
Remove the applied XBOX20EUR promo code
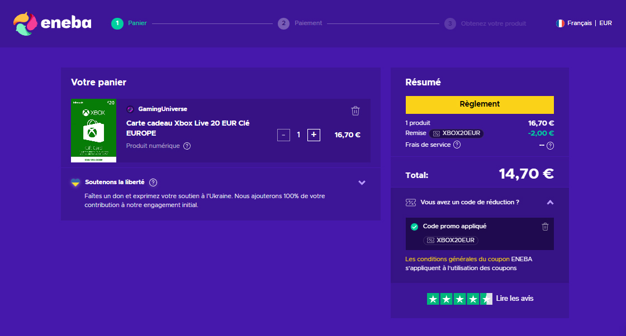point(546,226)
